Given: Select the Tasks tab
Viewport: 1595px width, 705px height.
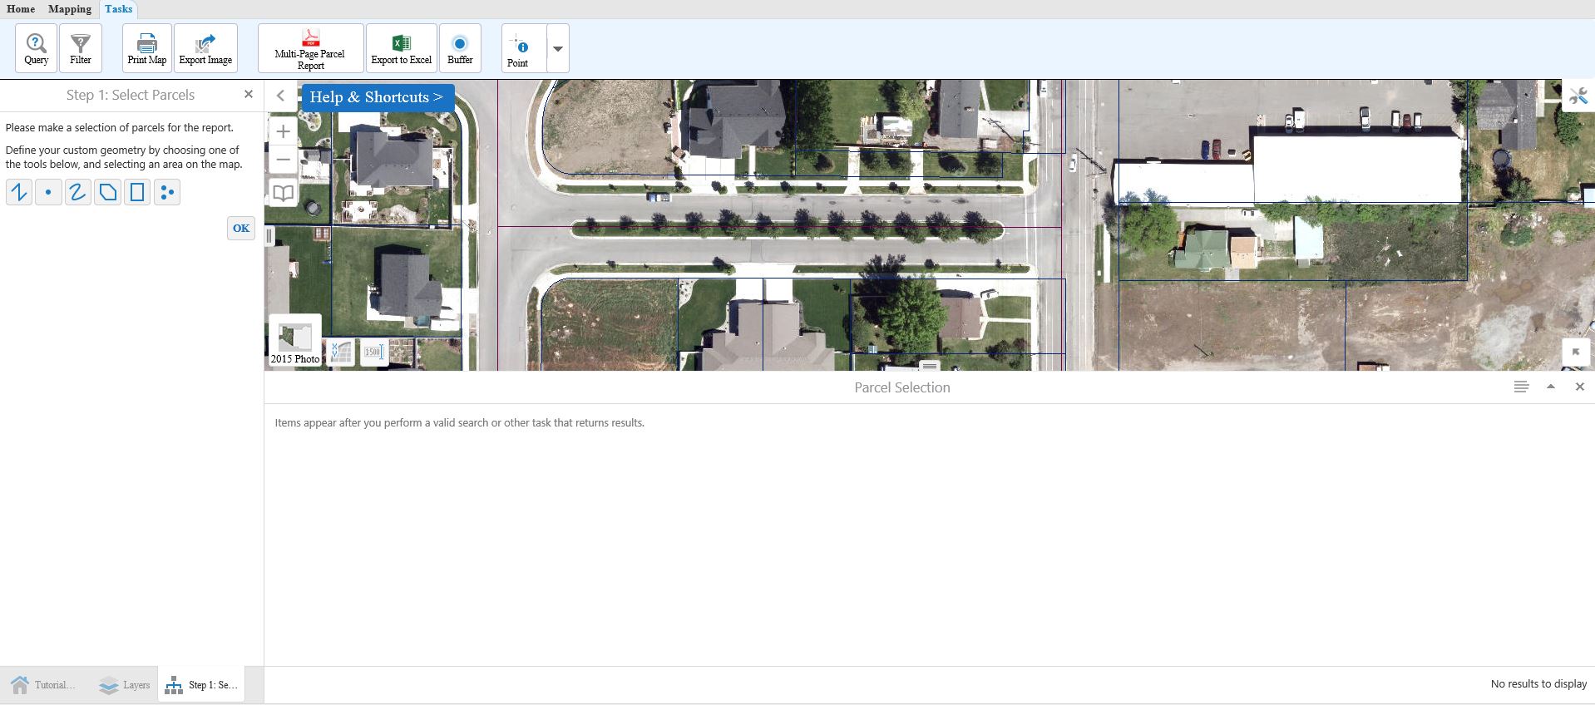Looking at the screenshot, I should coord(118,9).
